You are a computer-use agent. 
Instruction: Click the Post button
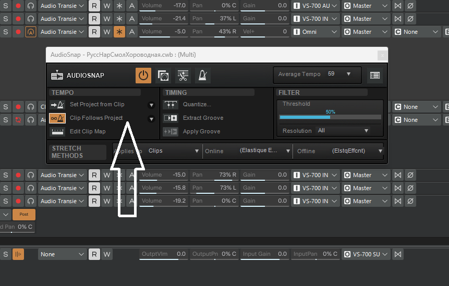[24, 214]
